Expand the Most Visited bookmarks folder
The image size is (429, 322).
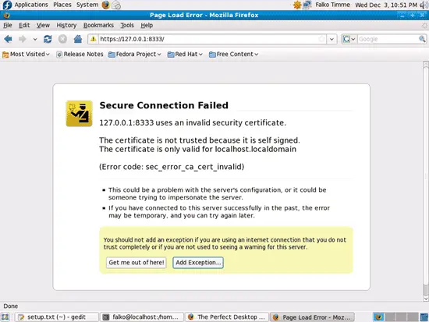26,54
